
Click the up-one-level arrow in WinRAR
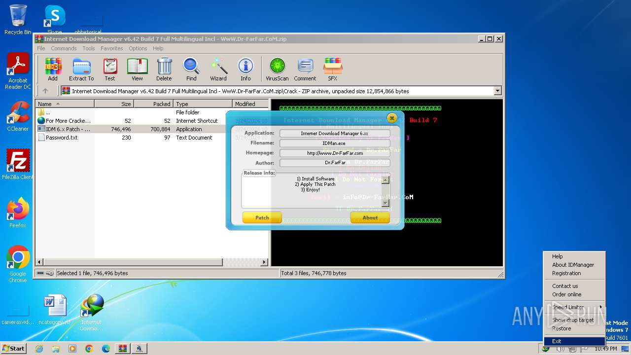pos(45,91)
